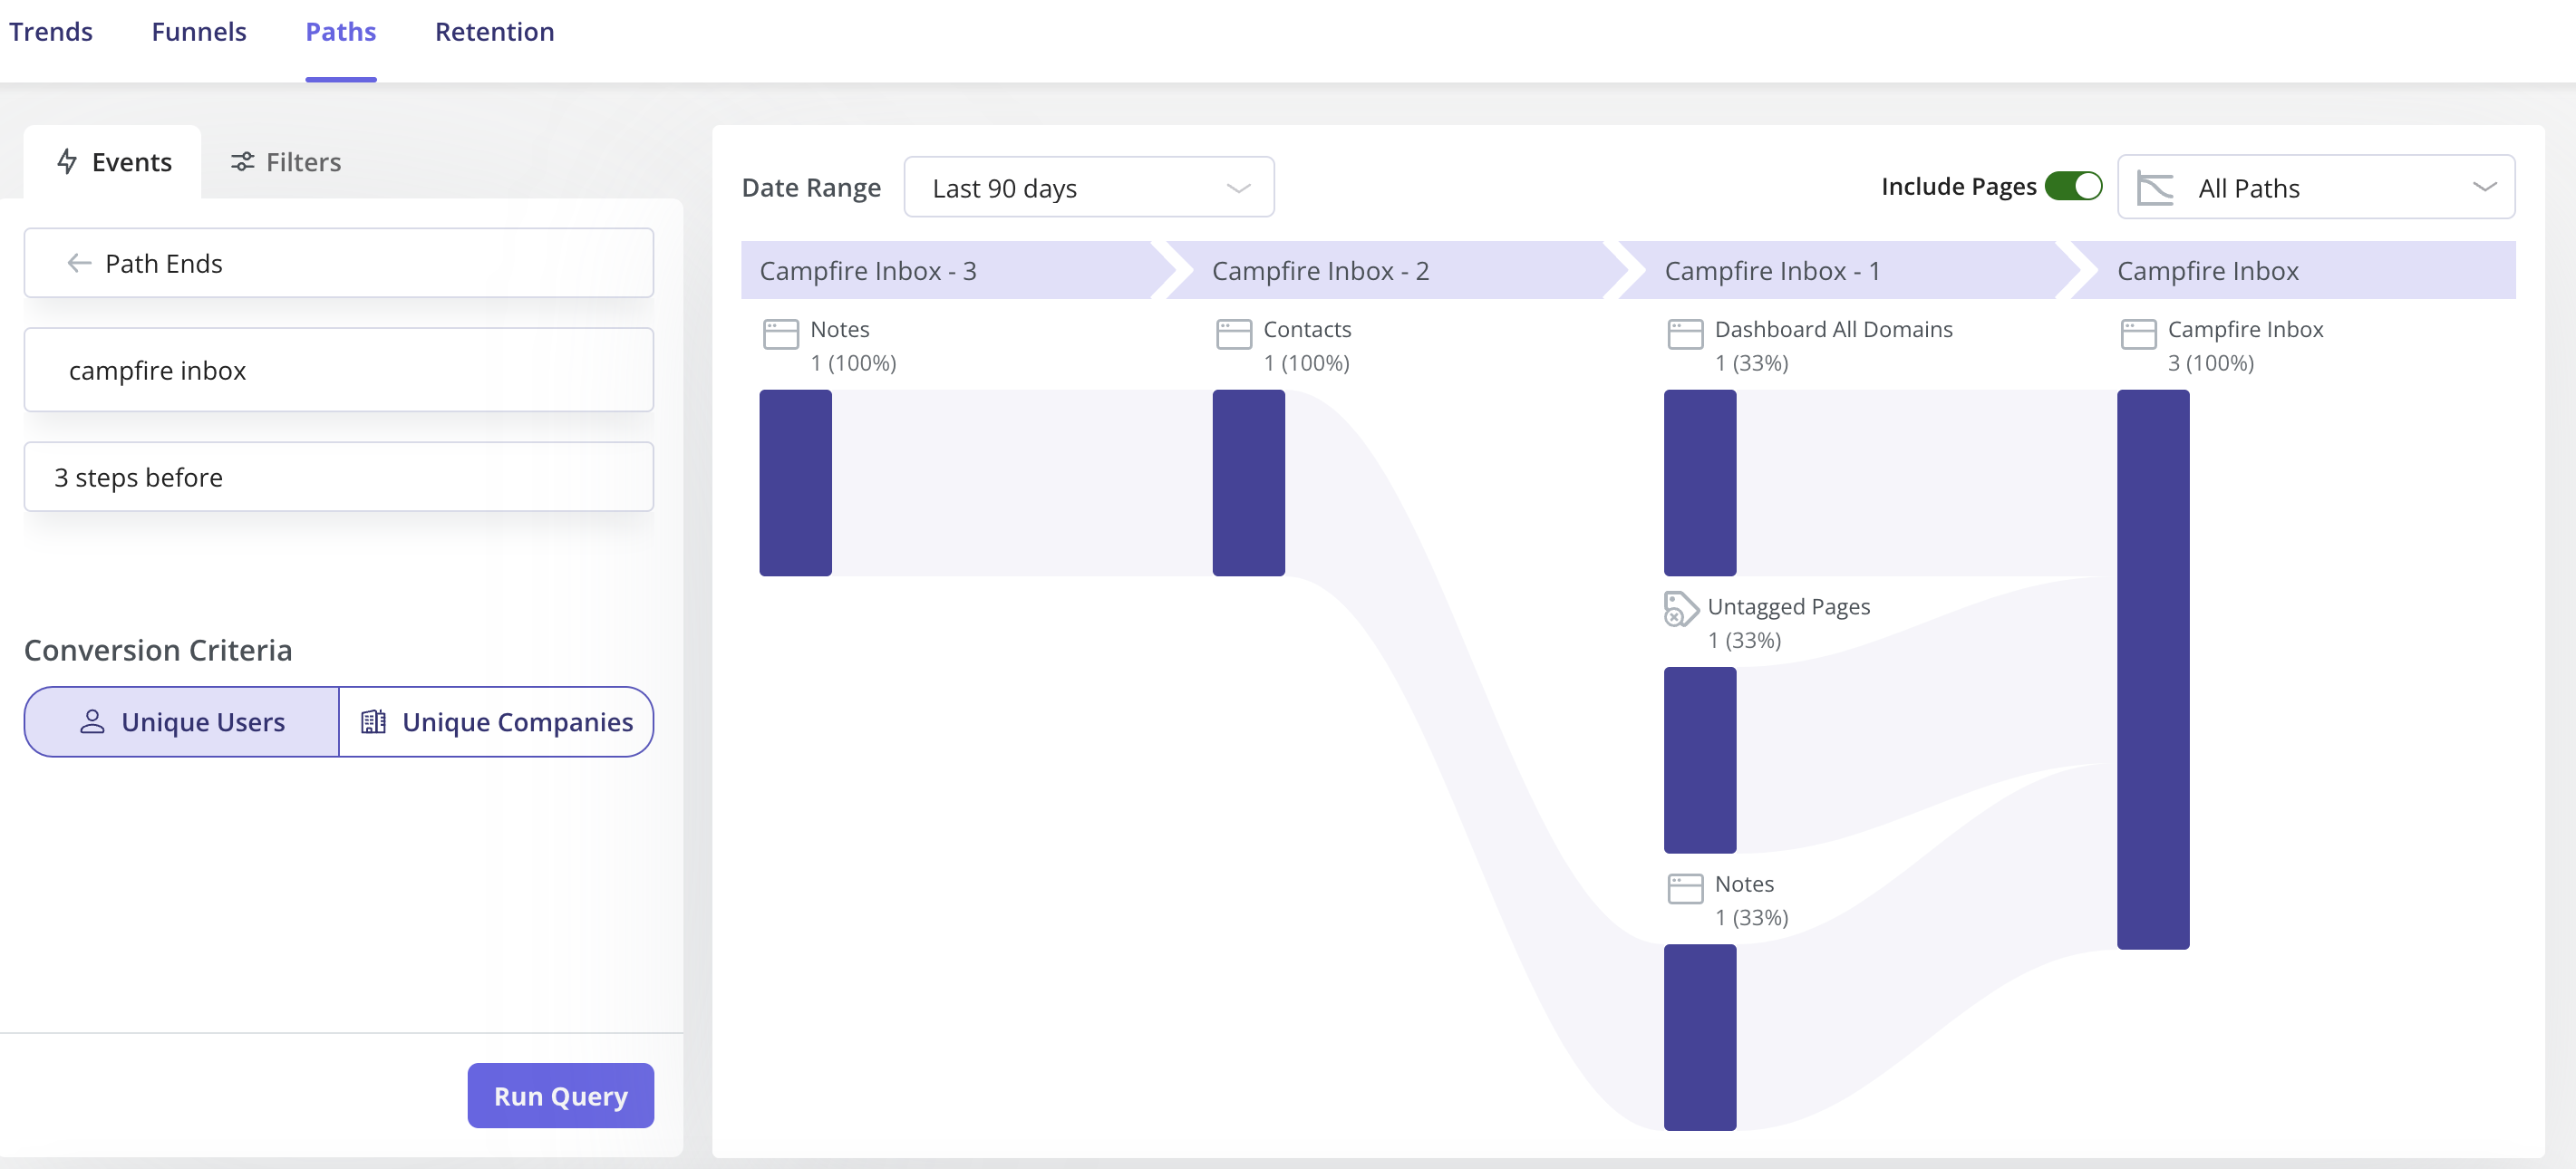Open the Last 90 days date range dropdown

1089,188
